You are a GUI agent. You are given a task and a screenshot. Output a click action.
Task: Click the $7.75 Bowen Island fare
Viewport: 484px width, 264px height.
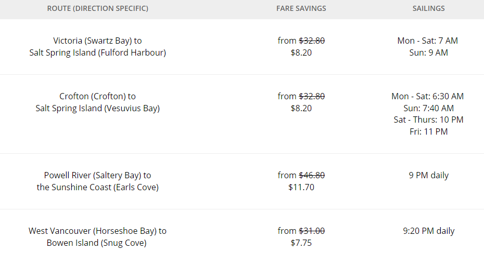click(301, 243)
